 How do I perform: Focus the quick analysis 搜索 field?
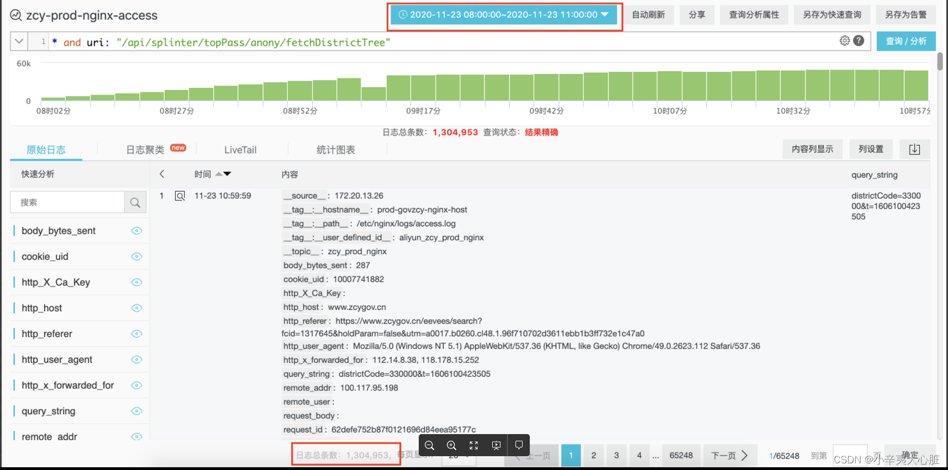tap(67, 203)
